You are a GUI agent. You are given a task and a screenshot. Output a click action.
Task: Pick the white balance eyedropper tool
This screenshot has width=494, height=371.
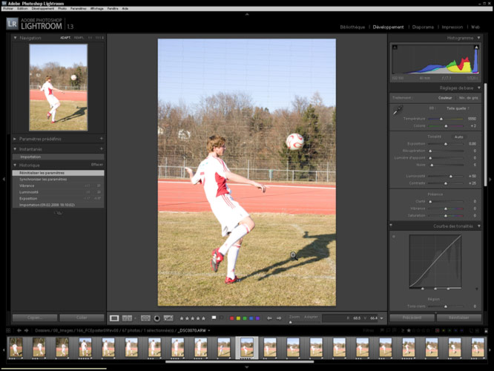(397, 110)
